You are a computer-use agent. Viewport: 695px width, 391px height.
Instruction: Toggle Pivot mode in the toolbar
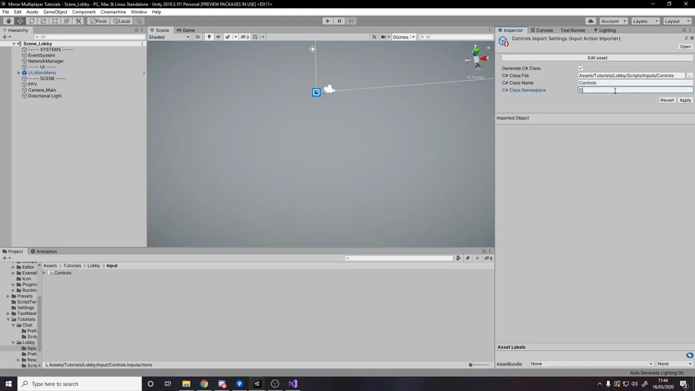100,21
